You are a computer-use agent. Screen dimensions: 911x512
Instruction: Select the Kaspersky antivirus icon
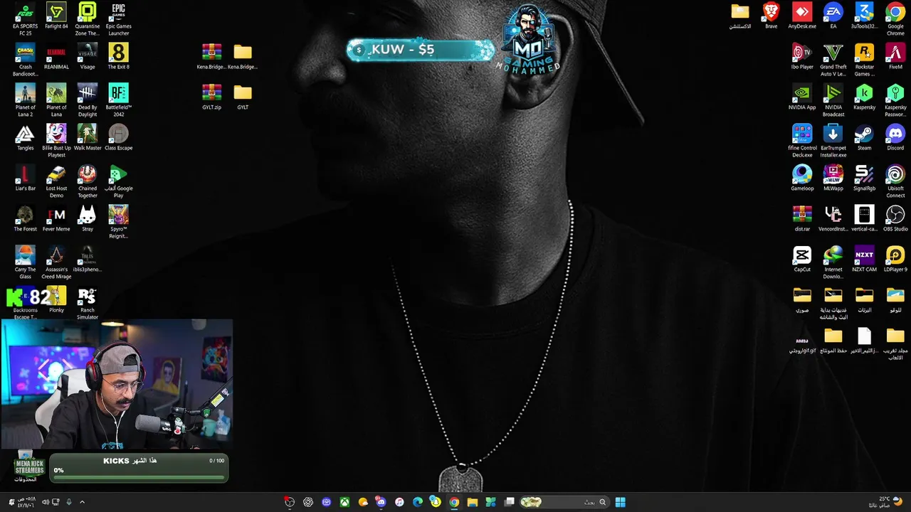click(864, 97)
